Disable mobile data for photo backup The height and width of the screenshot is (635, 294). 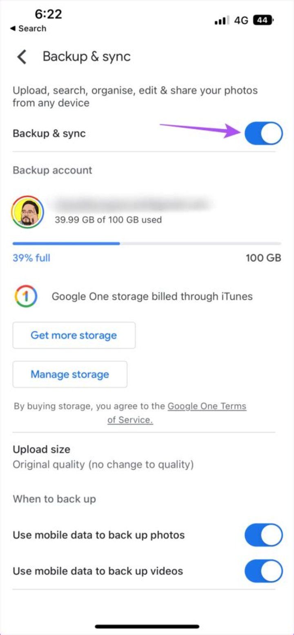pyautogui.click(x=263, y=535)
